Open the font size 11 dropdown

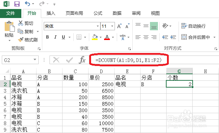pos(112,26)
